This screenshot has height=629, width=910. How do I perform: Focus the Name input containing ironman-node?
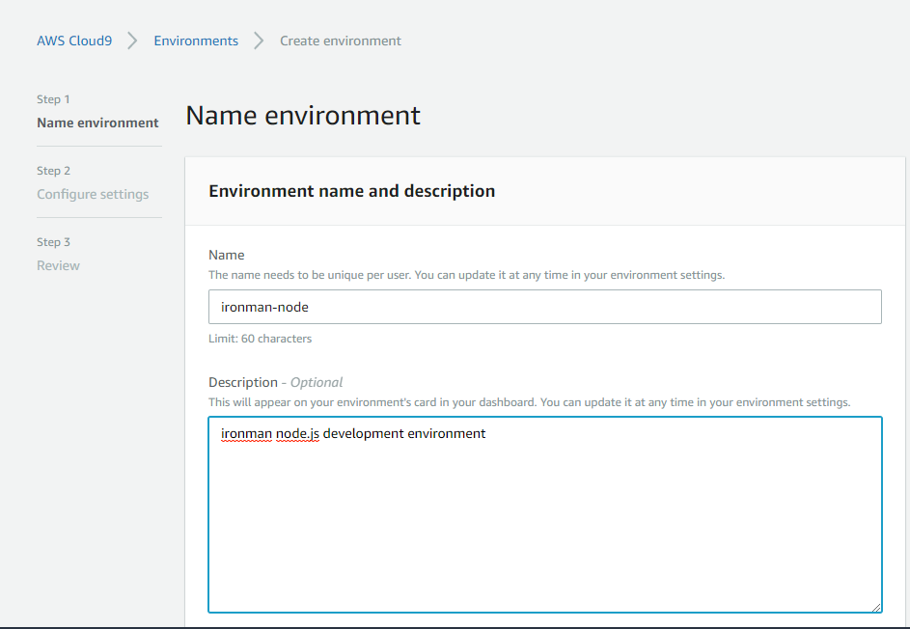click(544, 307)
